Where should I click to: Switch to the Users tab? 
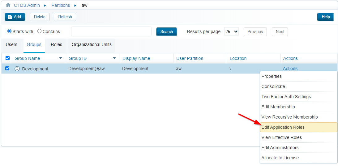click(12, 45)
